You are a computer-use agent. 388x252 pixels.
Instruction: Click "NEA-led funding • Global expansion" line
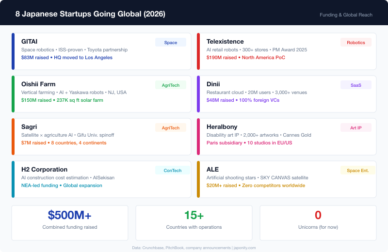[62, 186]
